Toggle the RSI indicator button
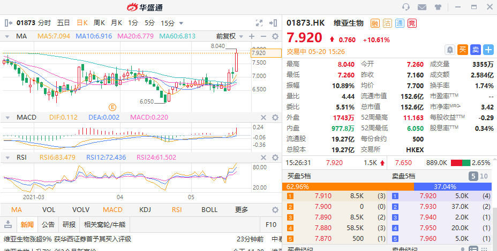 pyautogui.click(x=176, y=209)
